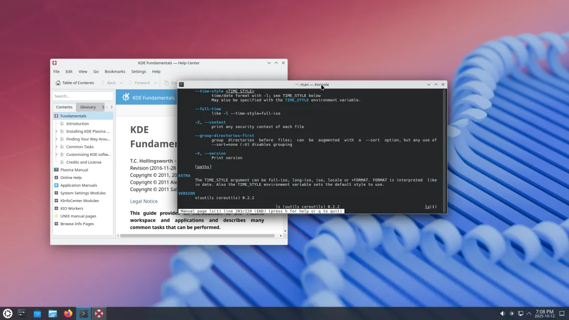Click the Konsole vertical scrollbar
The width and height of the screenshot is (569, 320).
click(445, 149)
